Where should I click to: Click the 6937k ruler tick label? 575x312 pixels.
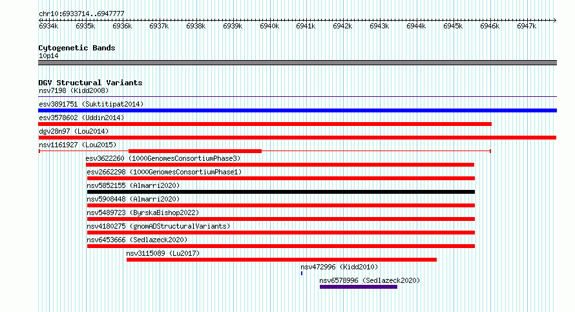click(159, 26)
